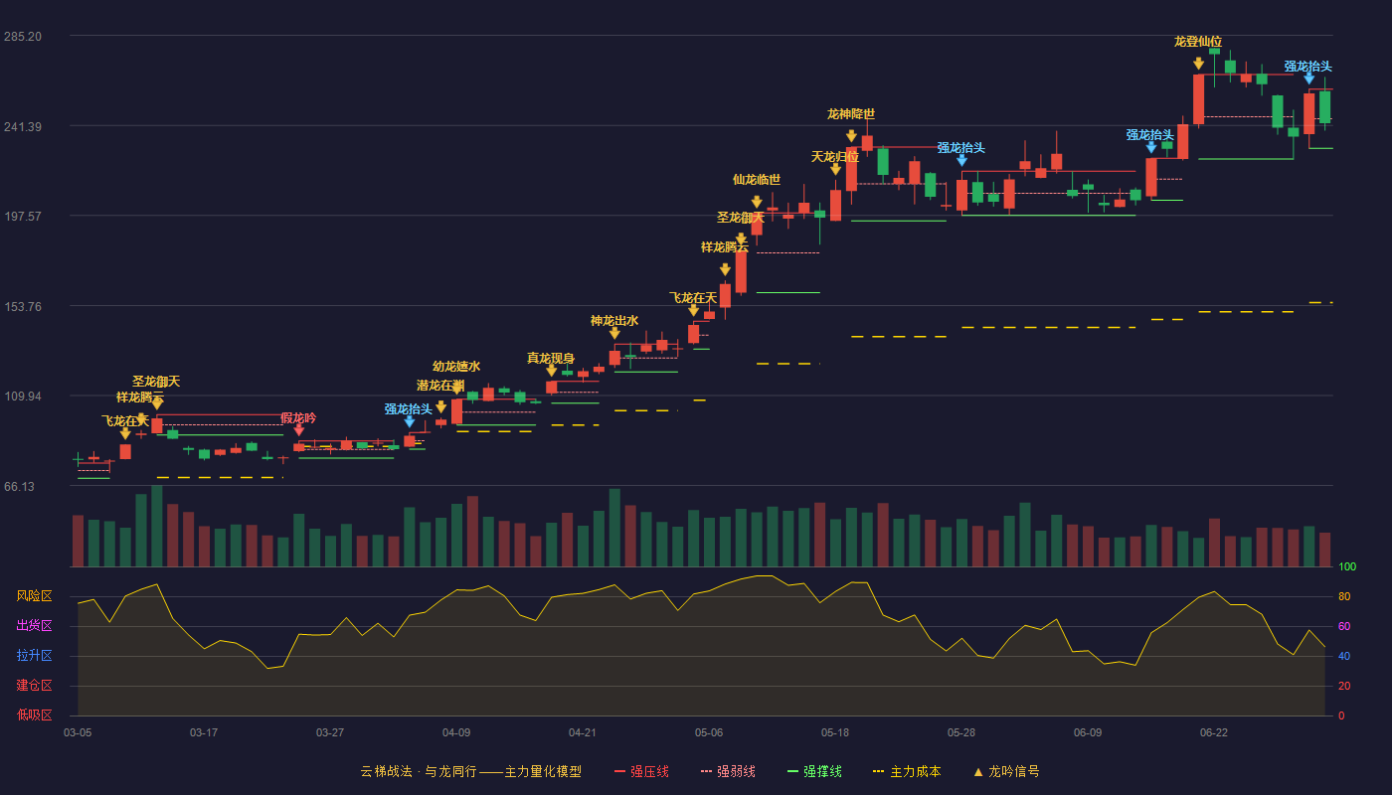
Task: Click the red 假龙吟 signal arrow
Action: (299, 430)
